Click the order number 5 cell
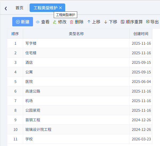This screenshot has height=146, width=160. tap(15, 82)
